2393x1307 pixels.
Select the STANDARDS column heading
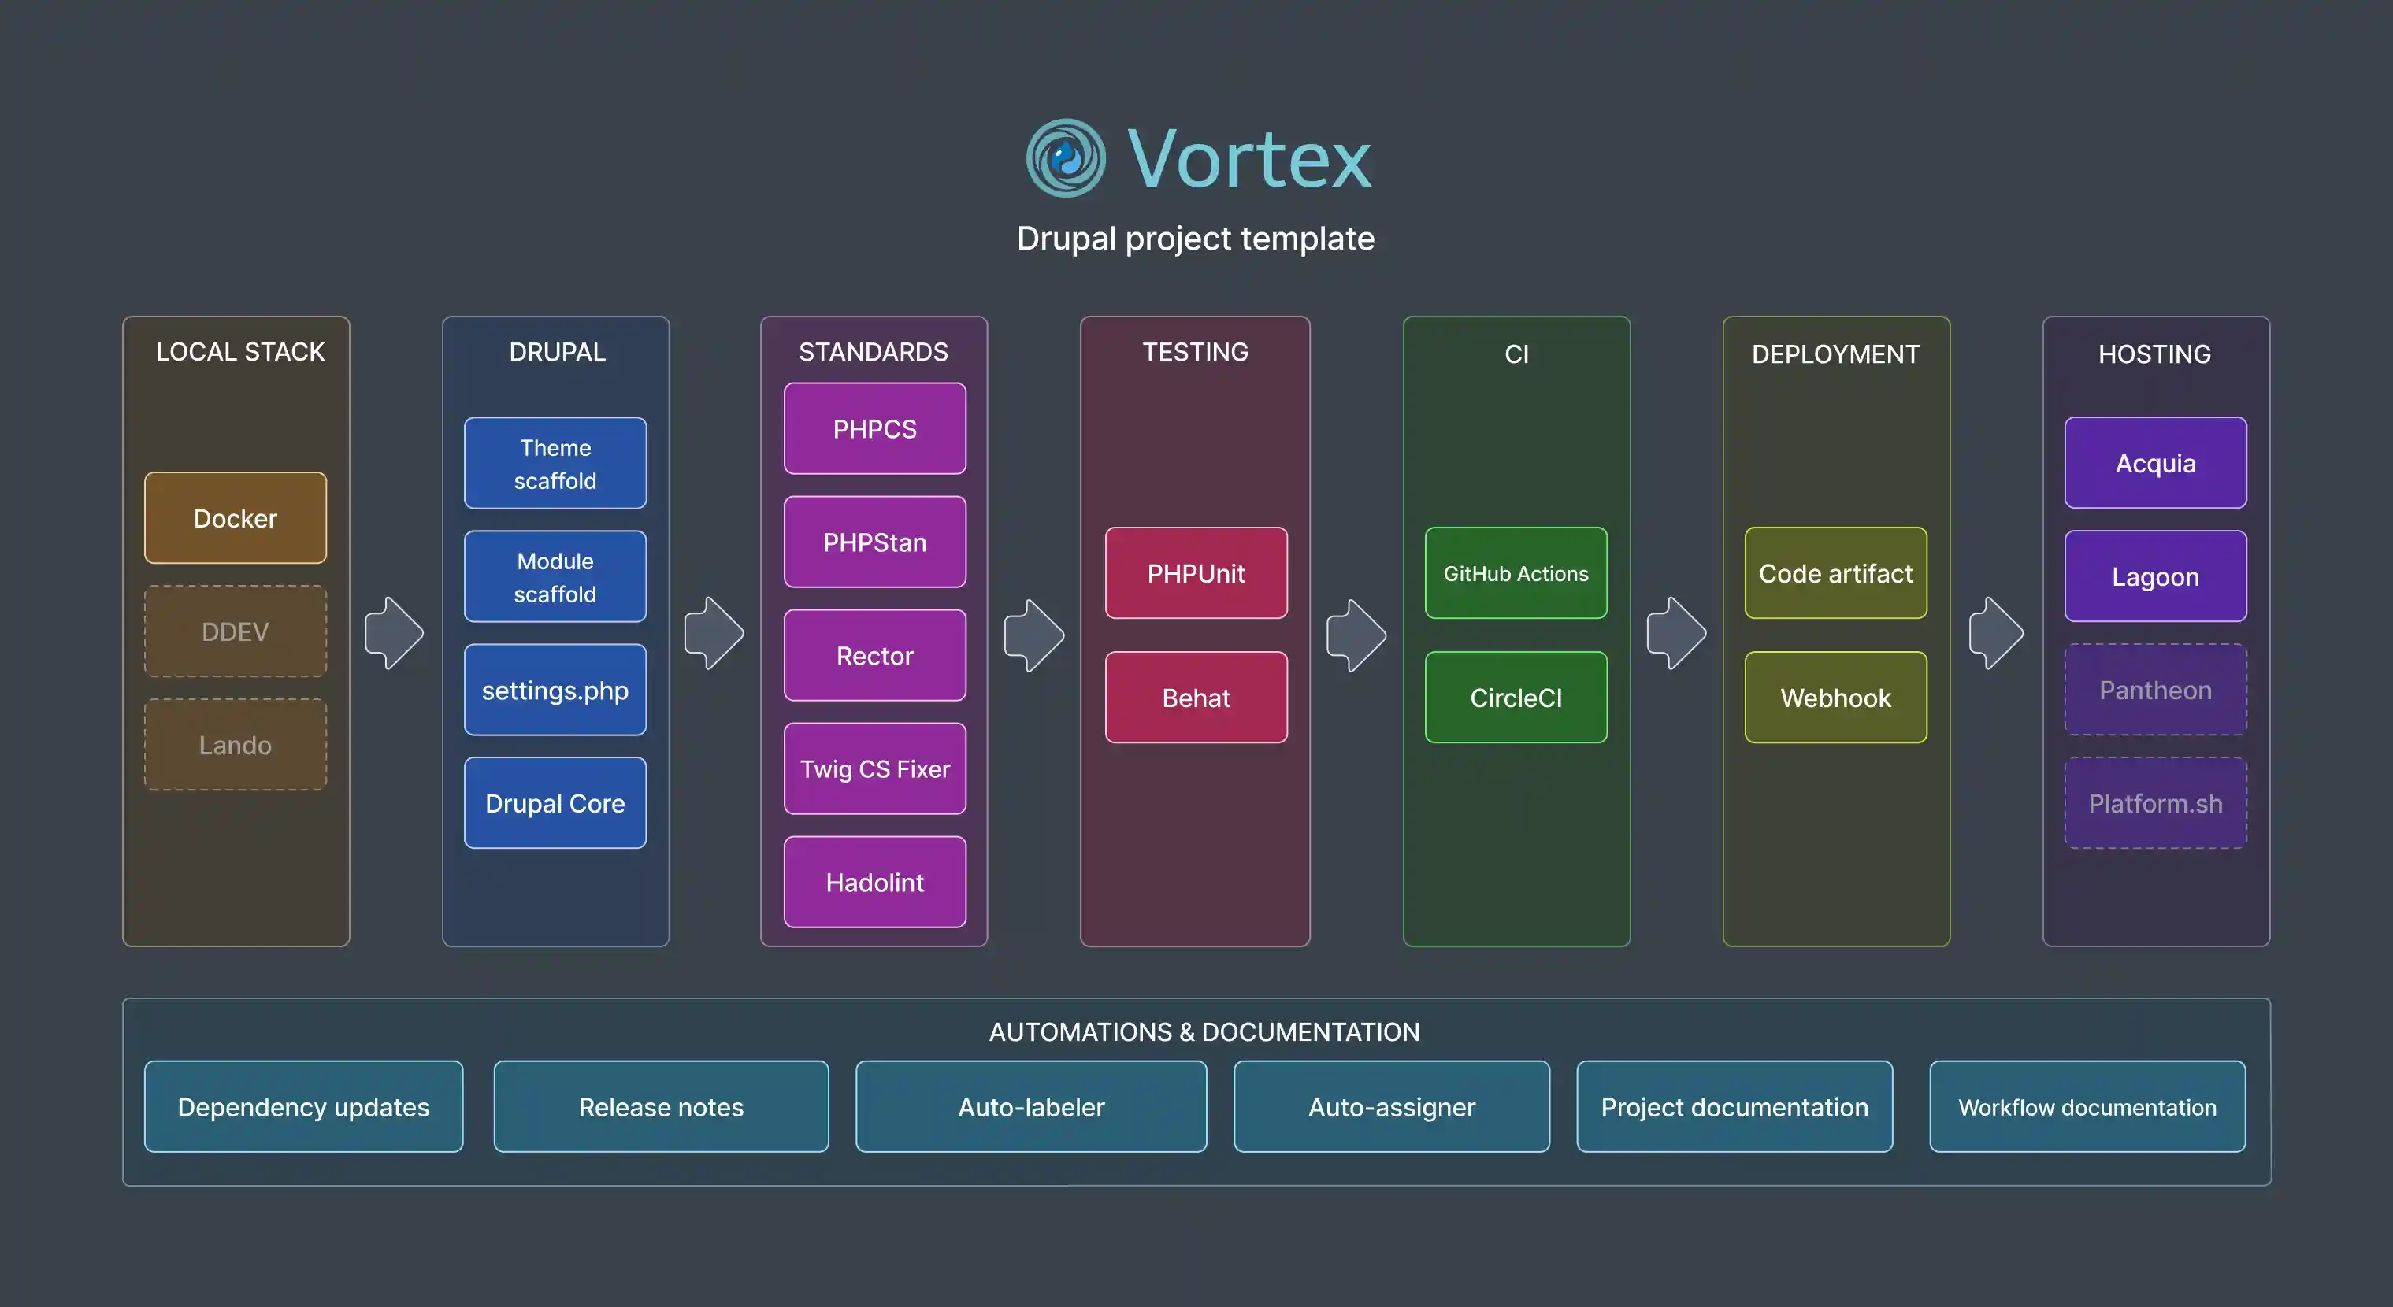point(874,352)
